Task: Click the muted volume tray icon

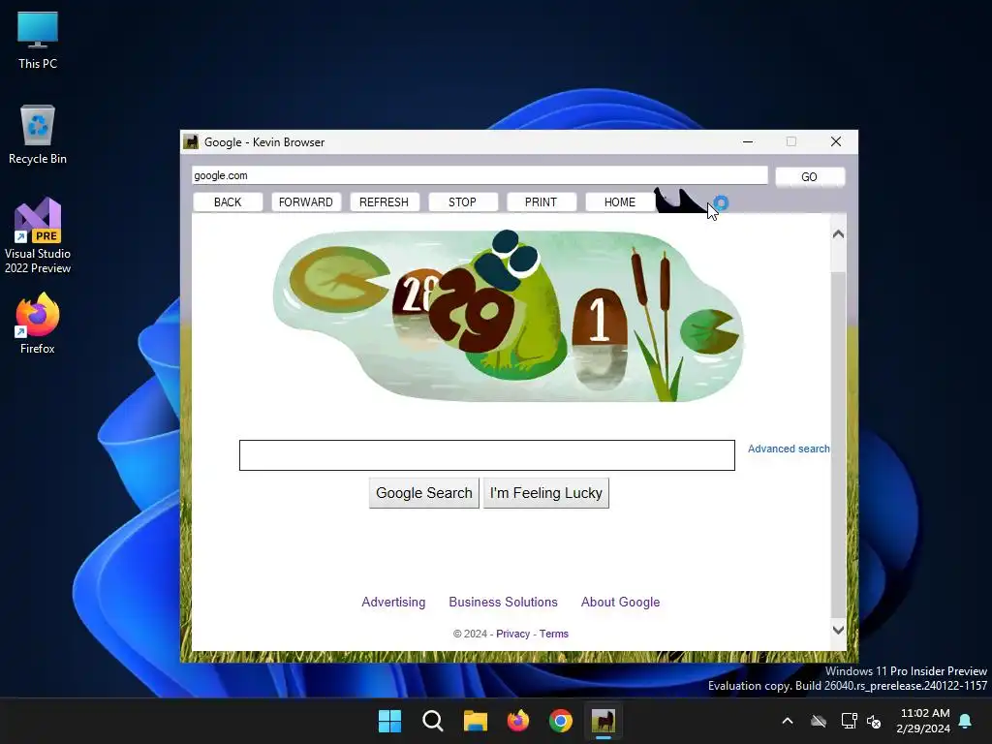Action: [875, 721]
